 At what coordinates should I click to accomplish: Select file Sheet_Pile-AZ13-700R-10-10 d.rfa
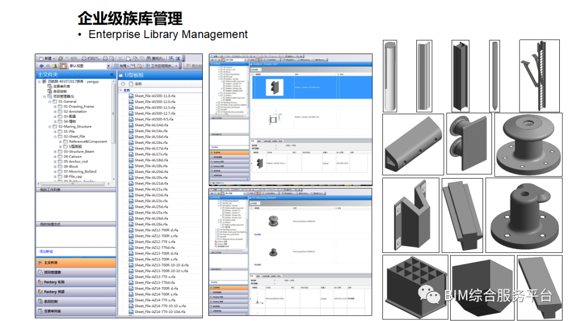pyautogui.click(x=162, y=265)
